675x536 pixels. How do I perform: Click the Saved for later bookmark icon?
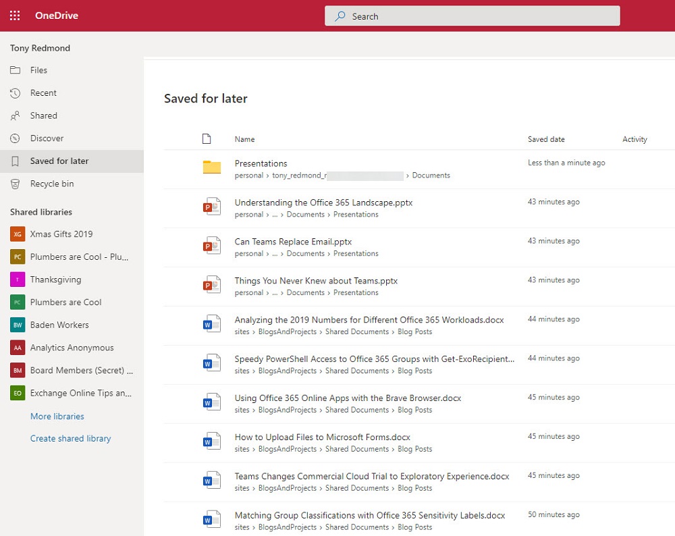point(15,161)
